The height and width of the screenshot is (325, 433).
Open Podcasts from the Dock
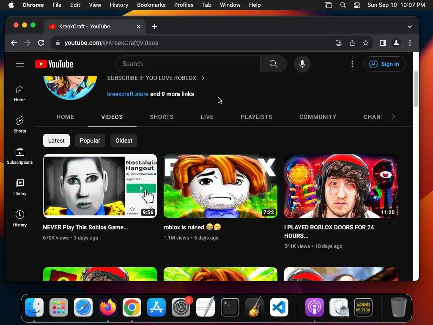[x=314, y=307]
